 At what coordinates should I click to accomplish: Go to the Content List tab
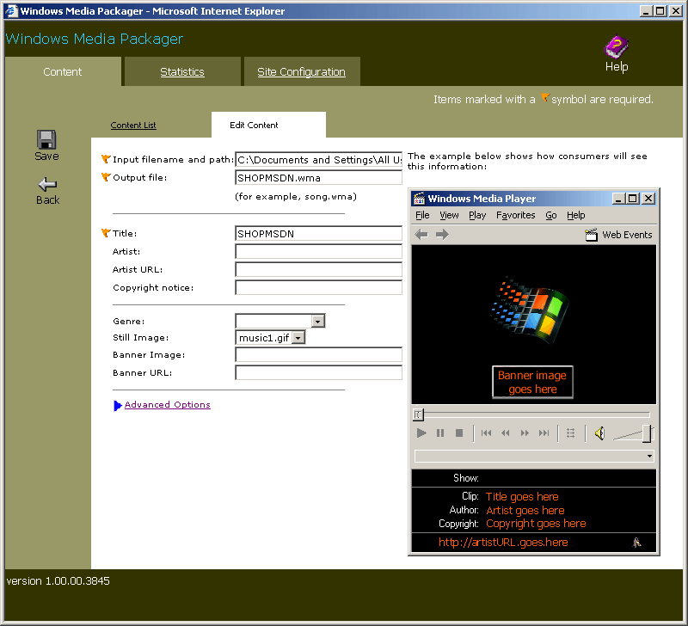(133, 125)
